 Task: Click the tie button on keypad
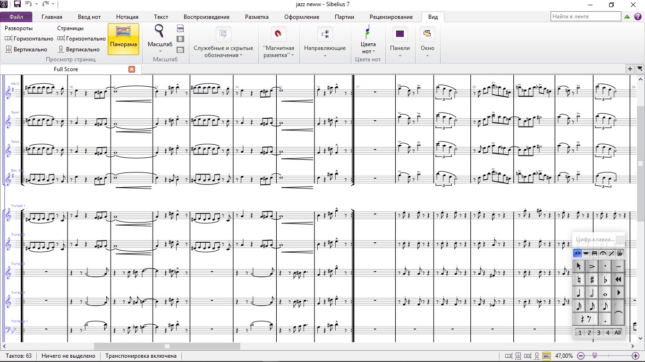(619, 313)
